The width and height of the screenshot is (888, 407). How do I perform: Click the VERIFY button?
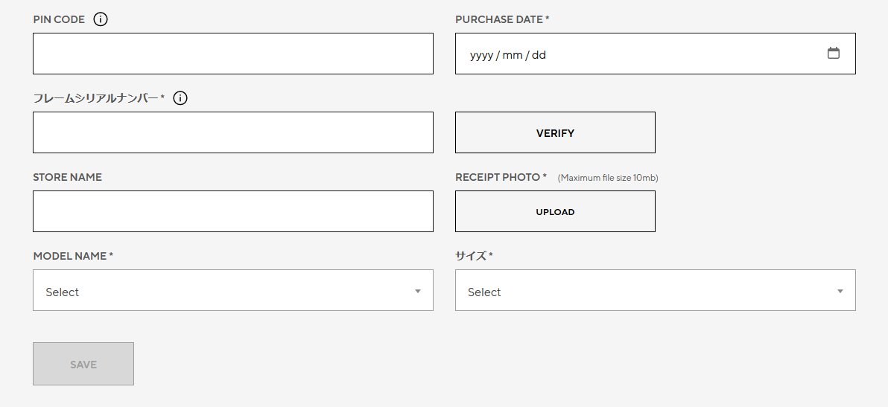pos(555,132)
